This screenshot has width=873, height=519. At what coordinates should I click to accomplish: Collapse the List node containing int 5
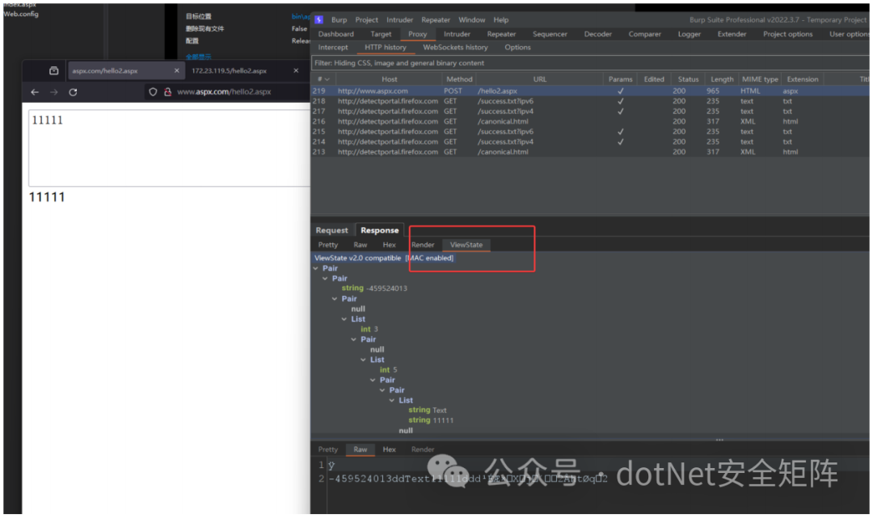click(364, 360)
